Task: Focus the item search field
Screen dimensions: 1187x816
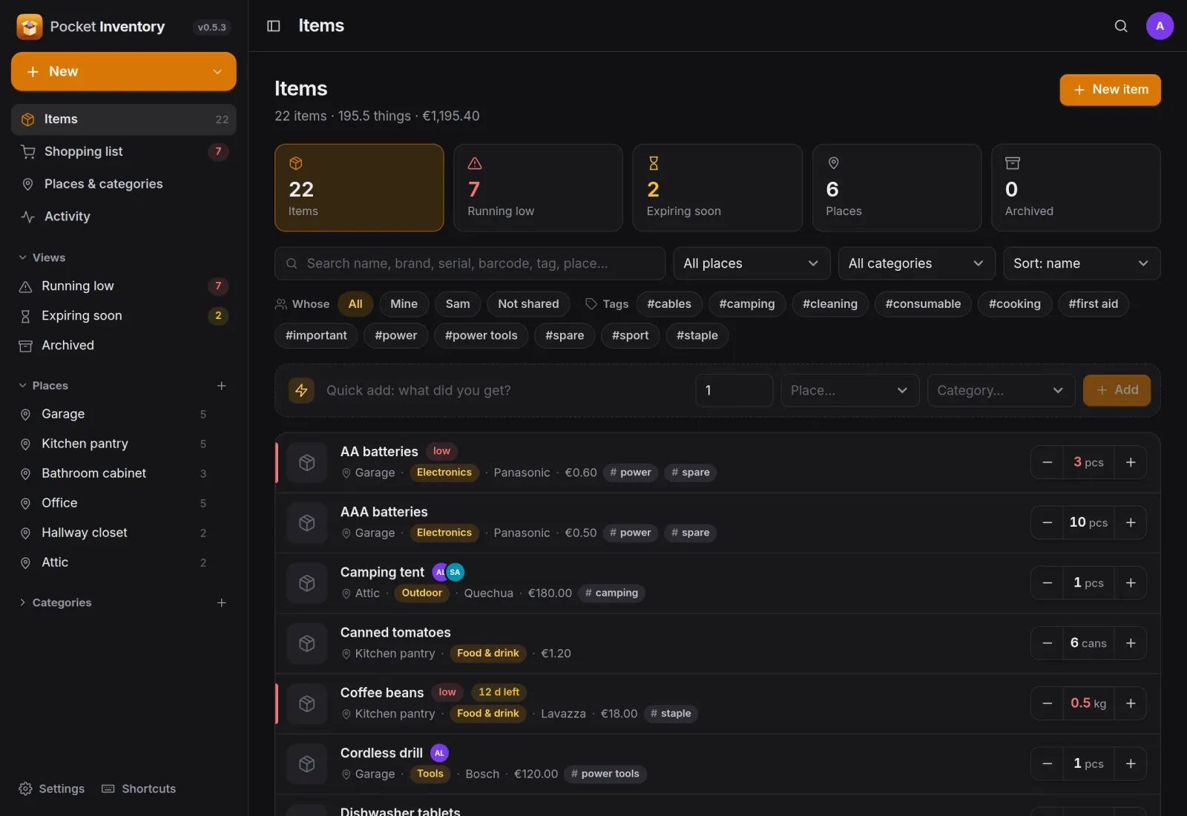Action: [x=470, y=263]
